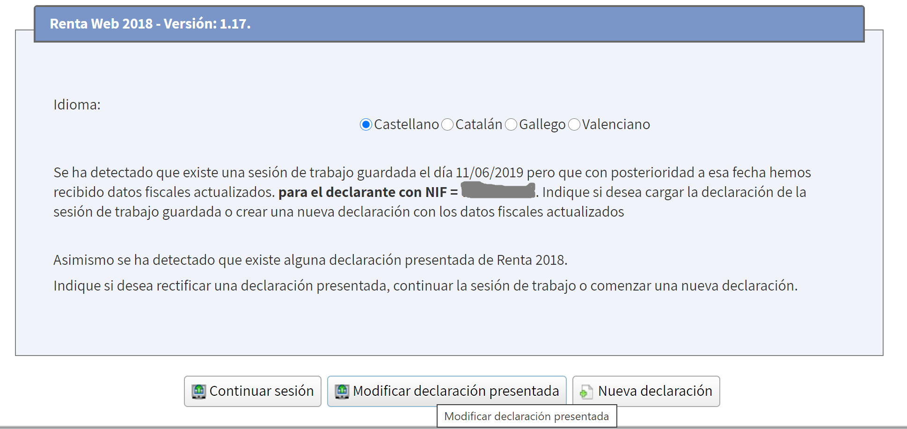This screenshot has height=429, width=907.
Task: Click the Asimismo se ha detectado paragraph
Action: point(310,260)
